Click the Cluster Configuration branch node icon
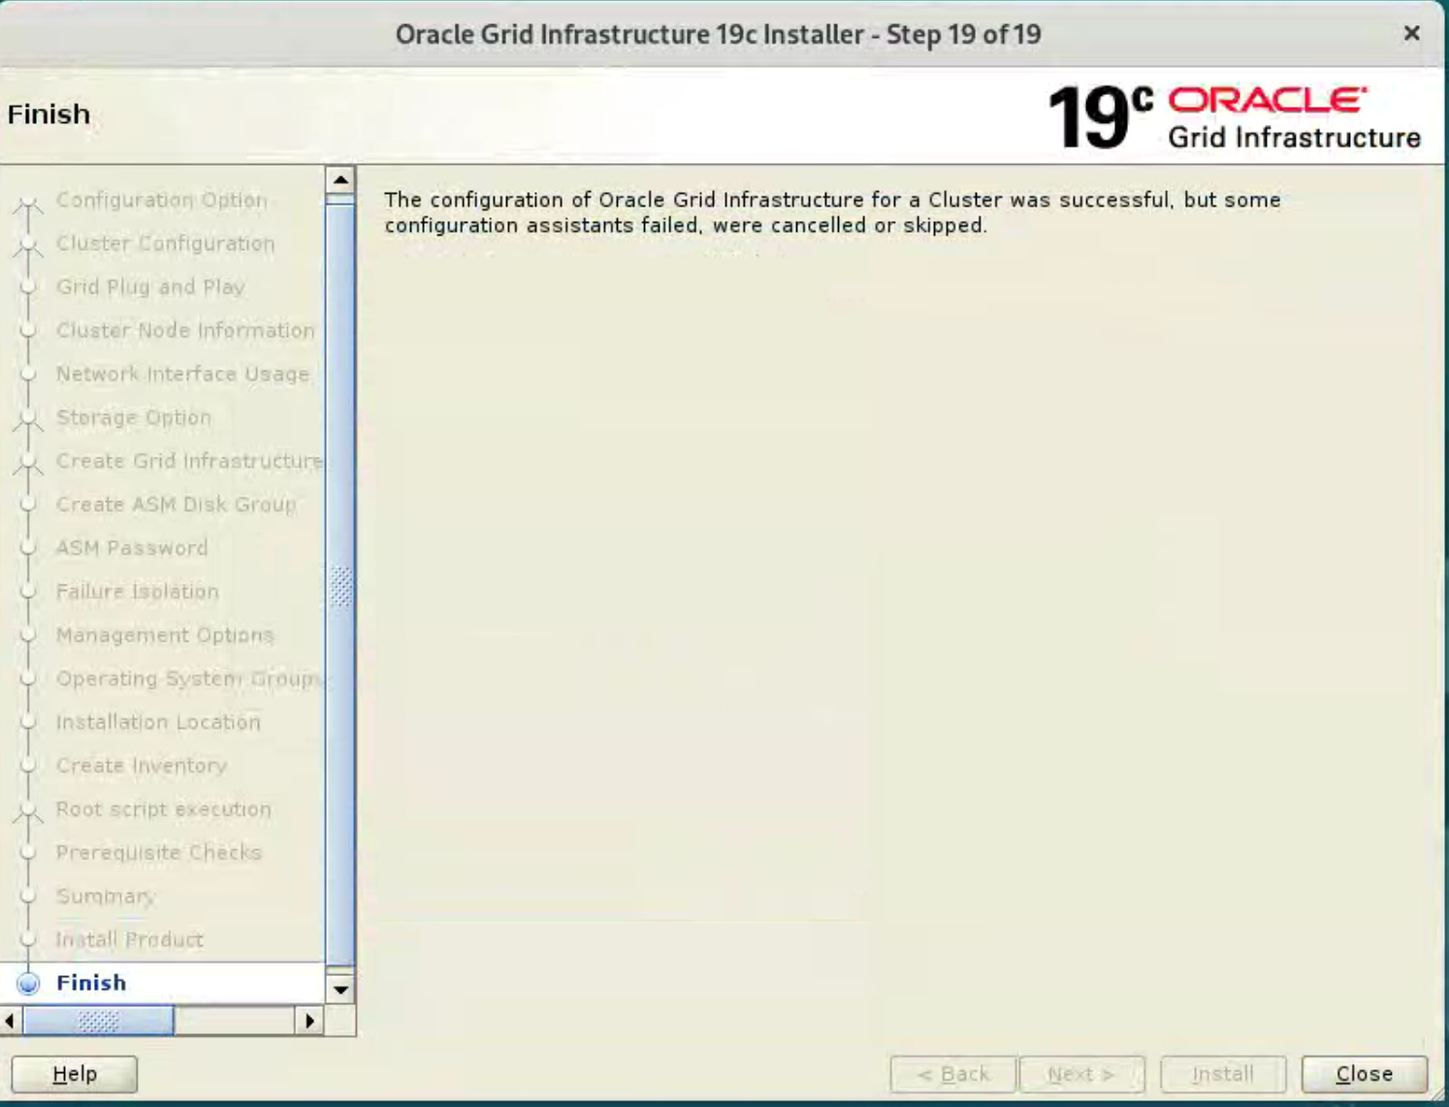Image resolution: width=1449 pixels, height=1107 pixels. tap(28, 246)
